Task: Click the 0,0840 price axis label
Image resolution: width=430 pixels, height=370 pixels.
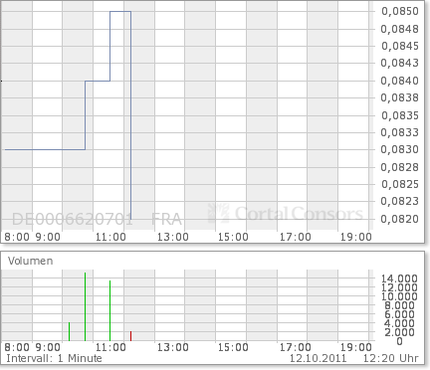Action: pos(400,81)
